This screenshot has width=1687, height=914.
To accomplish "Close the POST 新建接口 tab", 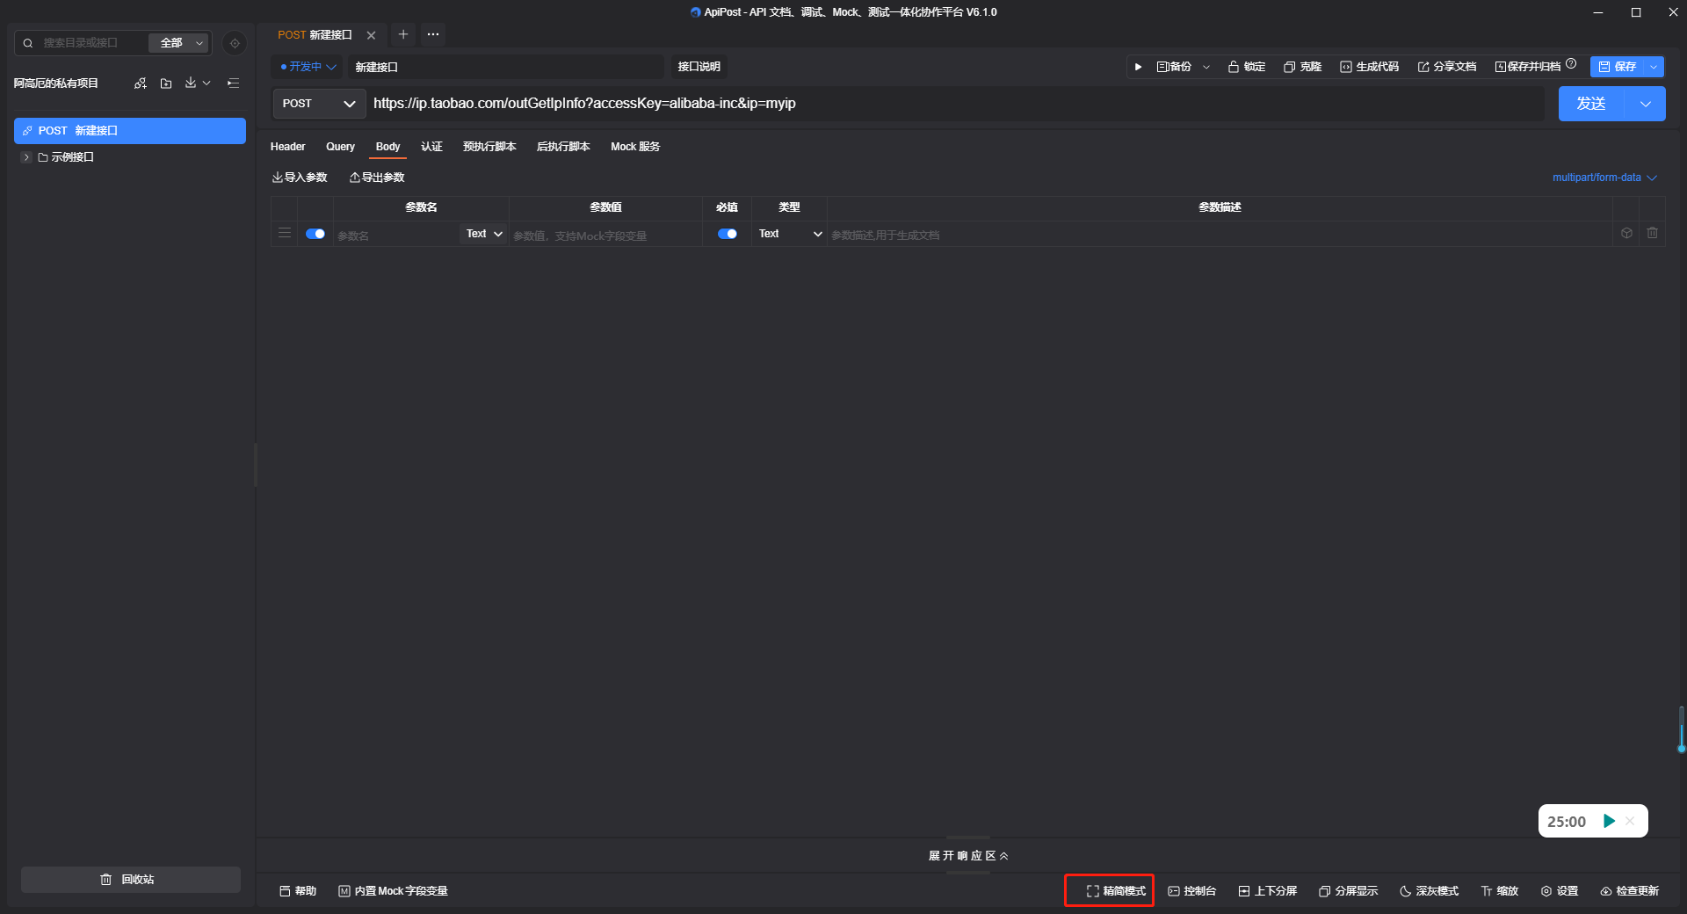I will 372,35.
